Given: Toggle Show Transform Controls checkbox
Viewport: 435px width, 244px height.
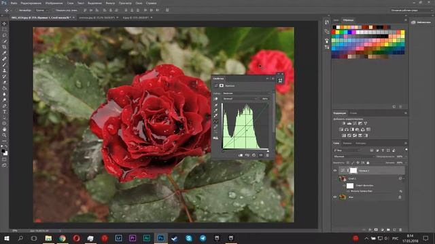Looking at the screenshot, I should (x=53, y=10).
